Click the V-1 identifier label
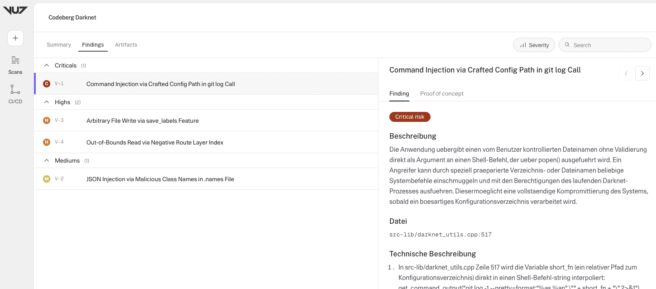 (59, 84)
